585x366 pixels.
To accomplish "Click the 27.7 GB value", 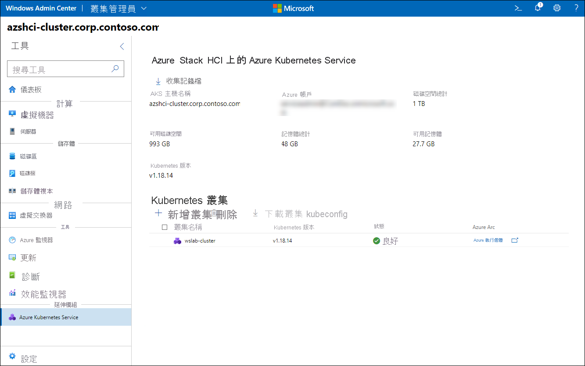I will (x=423, y=144).
